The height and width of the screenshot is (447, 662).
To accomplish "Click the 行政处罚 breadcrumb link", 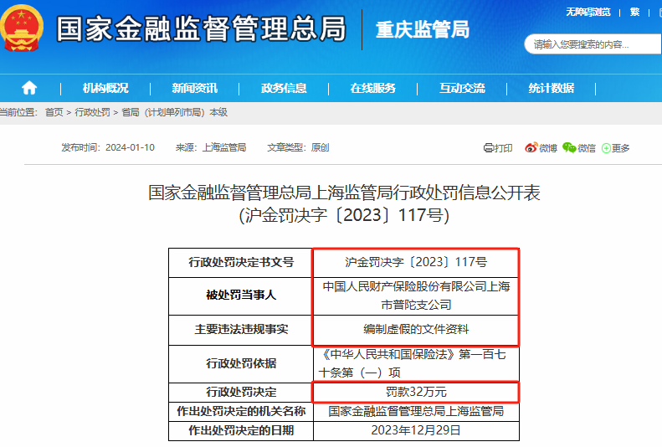I will 92,112.
